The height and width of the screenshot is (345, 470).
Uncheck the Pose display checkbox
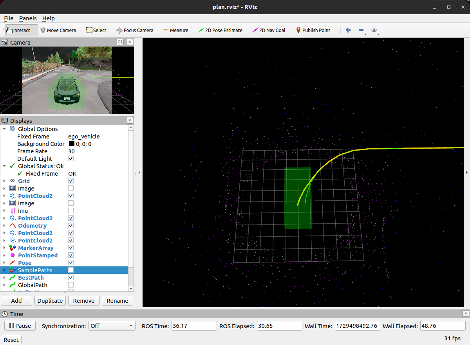(x=71, y=262)
